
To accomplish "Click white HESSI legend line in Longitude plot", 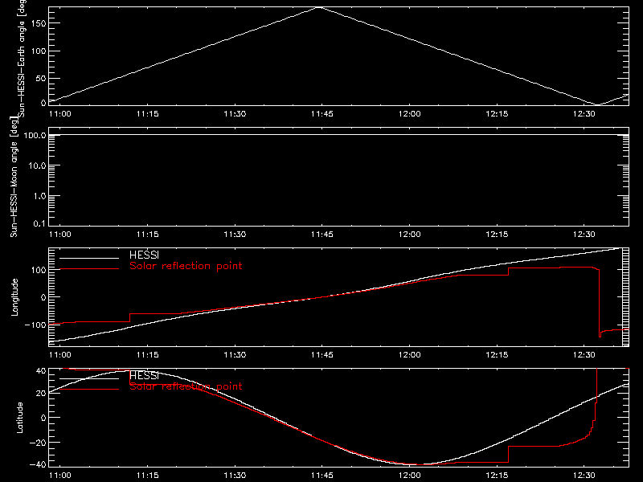I will click(89, 258).
